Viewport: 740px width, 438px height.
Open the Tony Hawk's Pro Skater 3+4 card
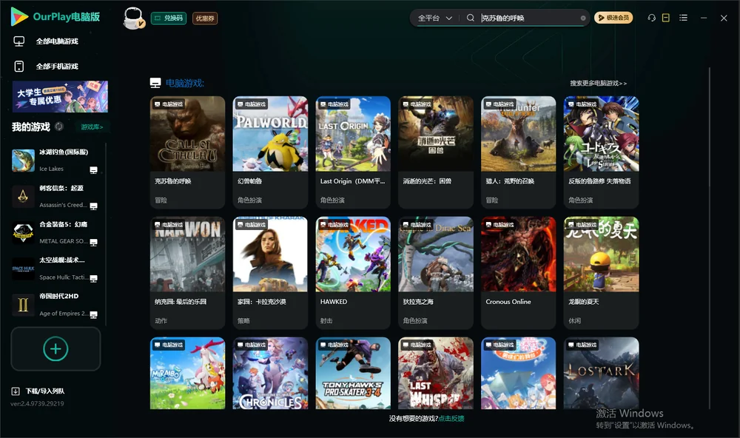click(353, 373)
